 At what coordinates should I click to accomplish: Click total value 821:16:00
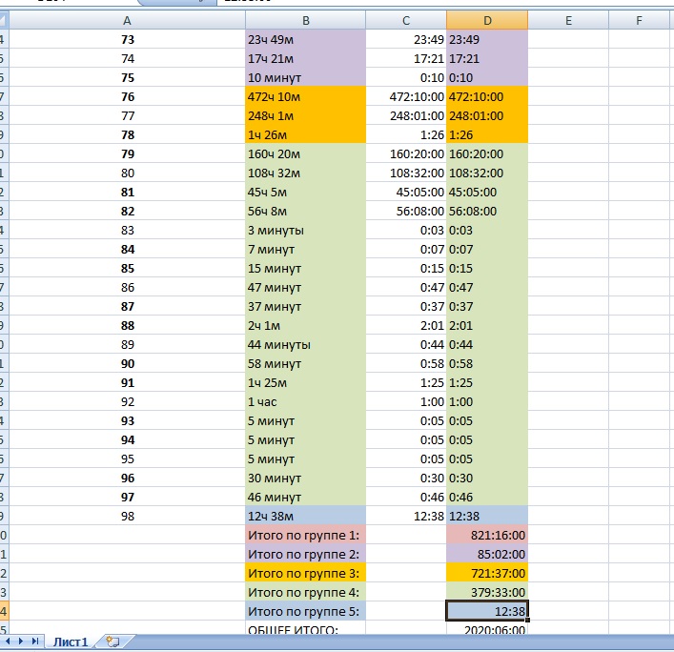pyautogui.click(x=487, y=535)
